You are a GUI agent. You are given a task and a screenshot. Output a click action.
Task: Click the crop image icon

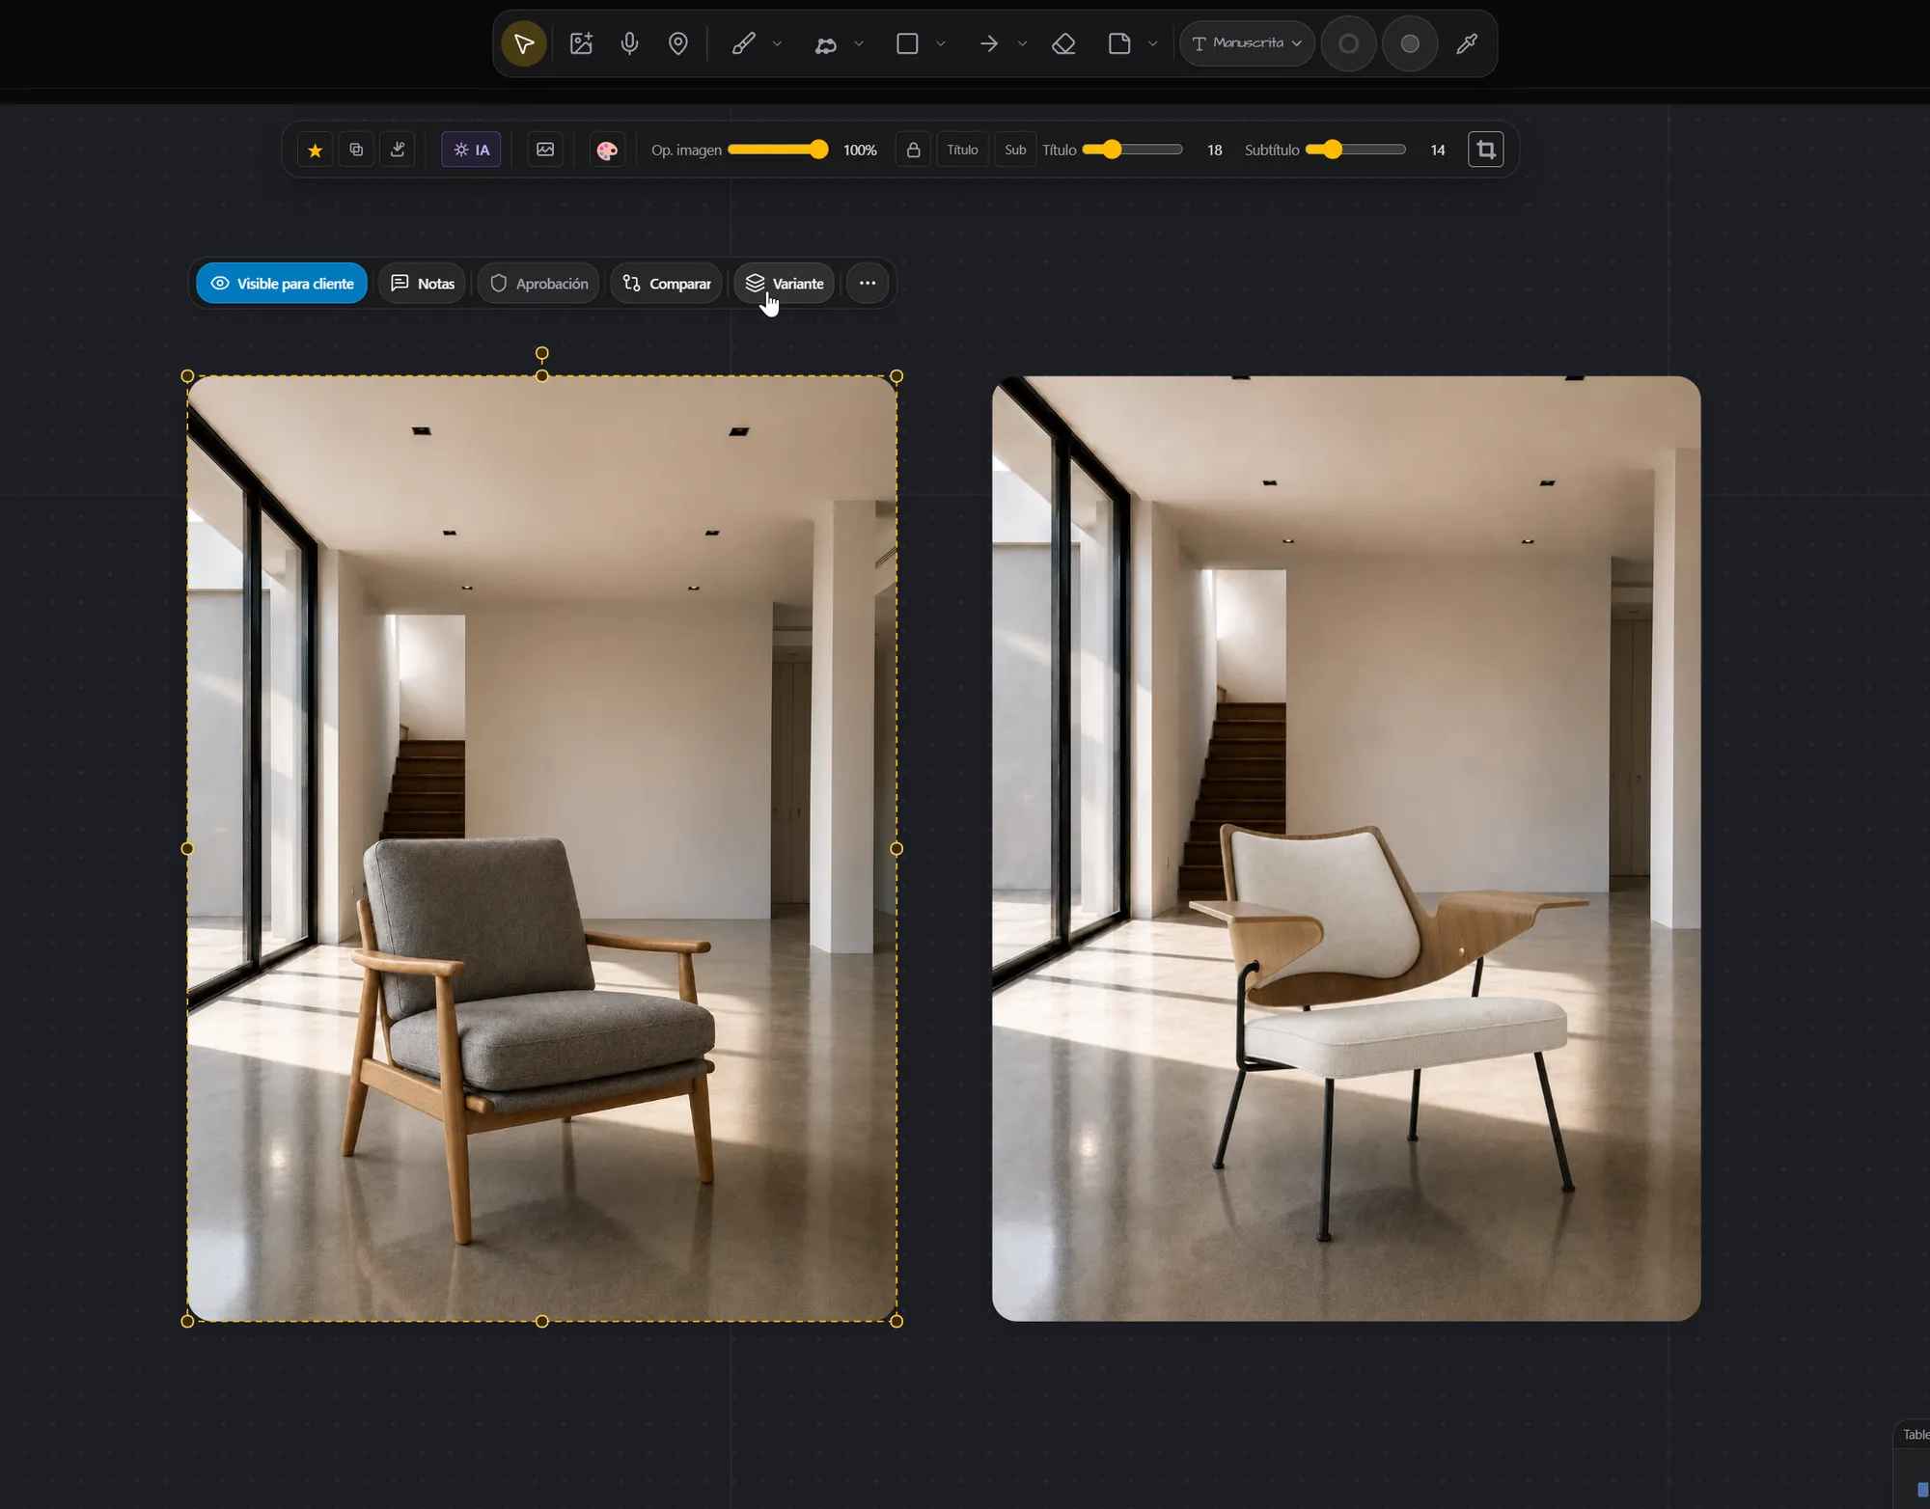point(1486,150)
